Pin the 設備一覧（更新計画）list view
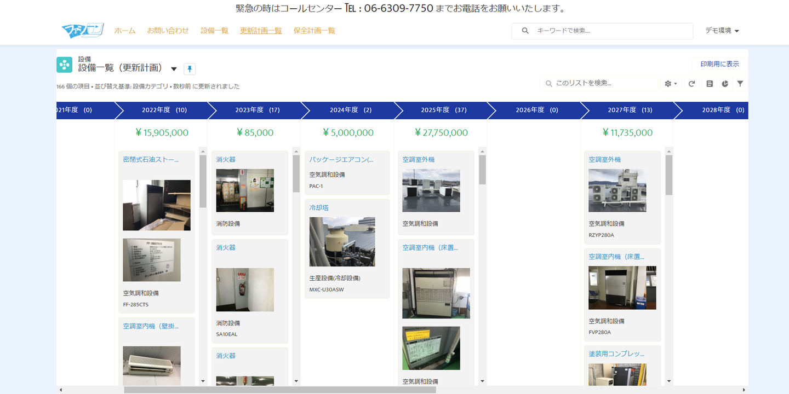 point(190,69)
